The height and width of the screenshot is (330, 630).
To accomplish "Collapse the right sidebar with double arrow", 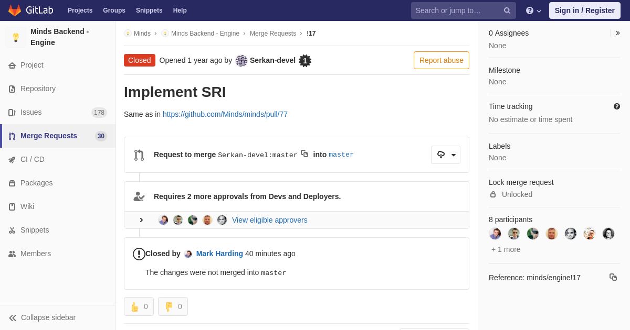I will pyautogui.click(x=617, y=33).
